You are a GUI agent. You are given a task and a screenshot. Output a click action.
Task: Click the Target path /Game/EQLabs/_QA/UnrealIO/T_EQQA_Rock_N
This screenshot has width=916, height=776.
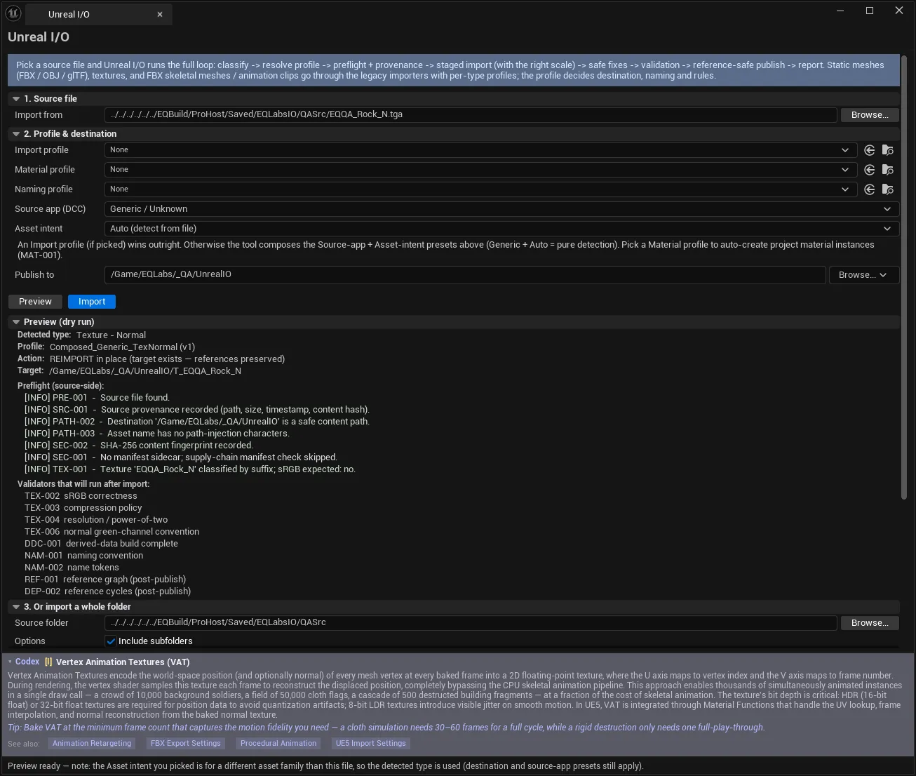[145, 371]
